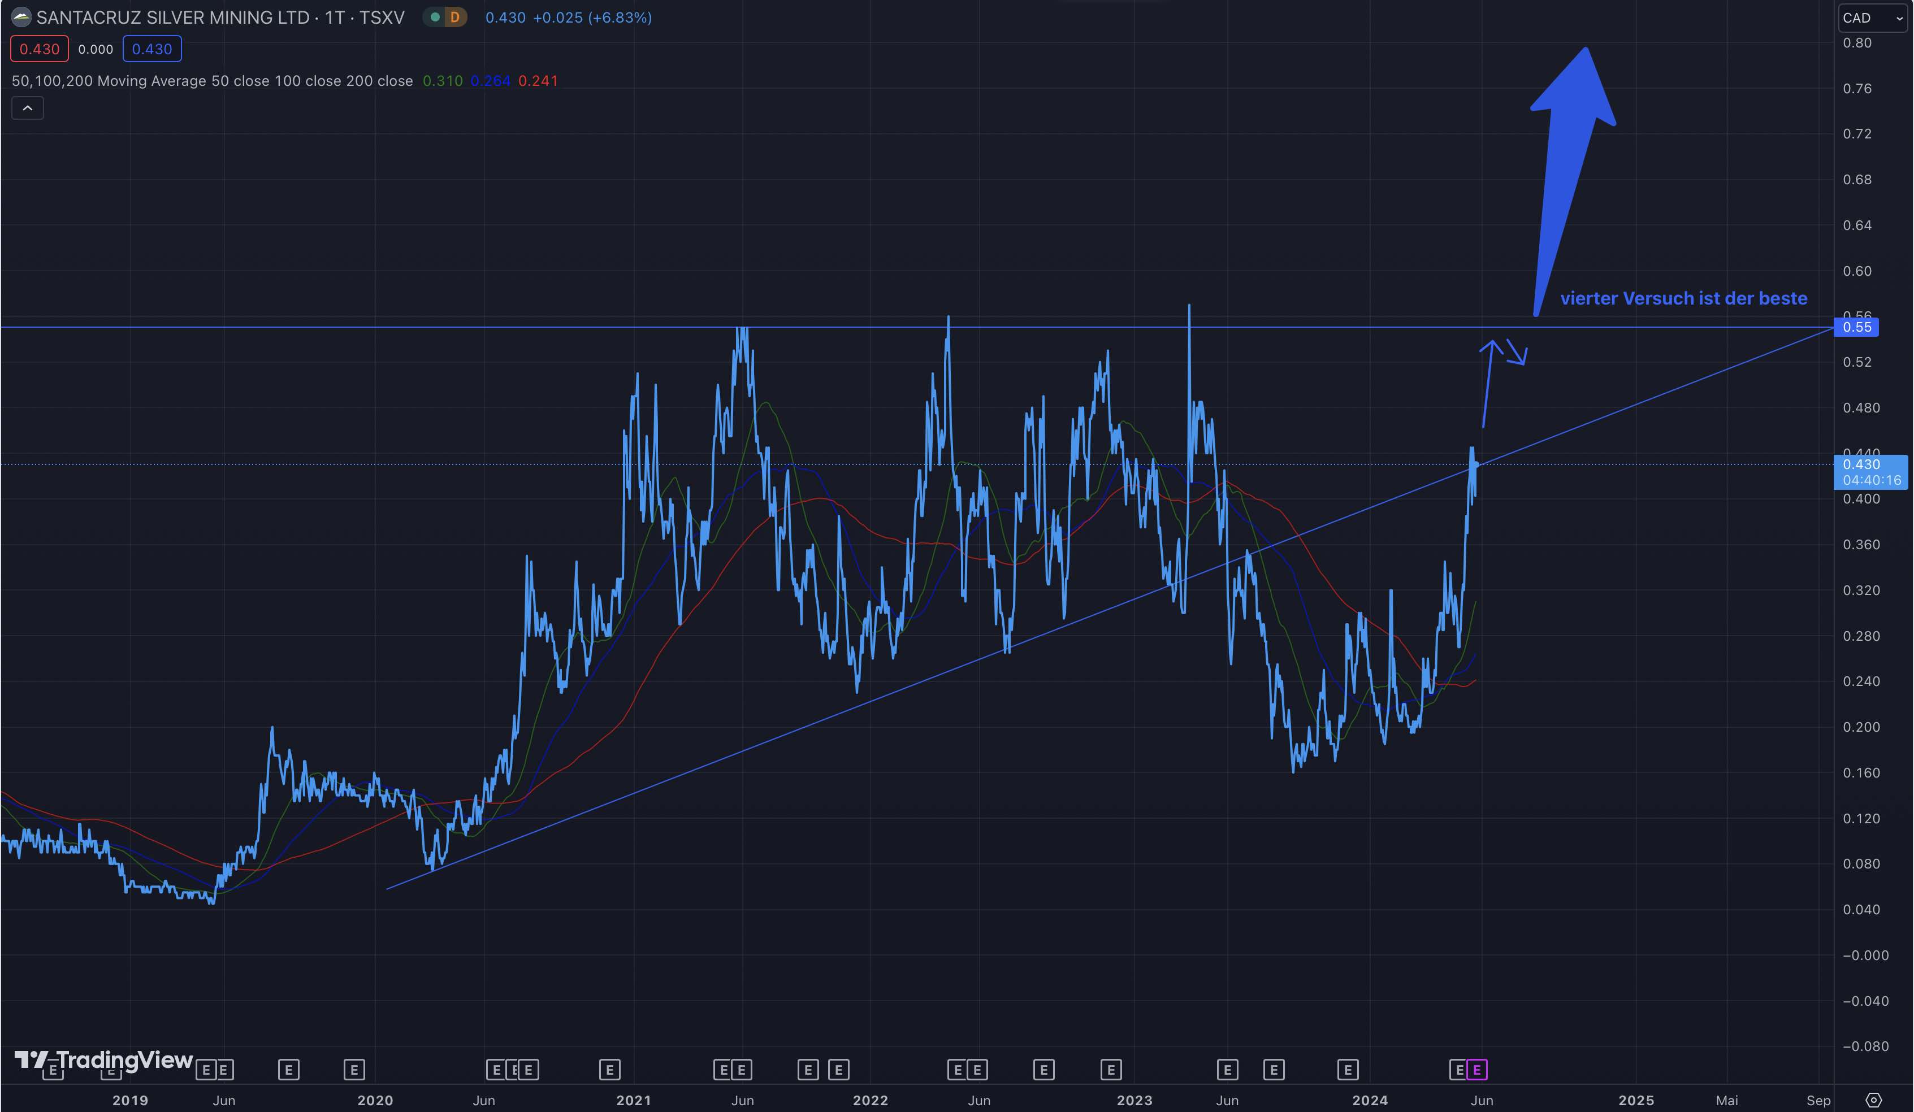Click the green market status dot

(x=435, y=18)
